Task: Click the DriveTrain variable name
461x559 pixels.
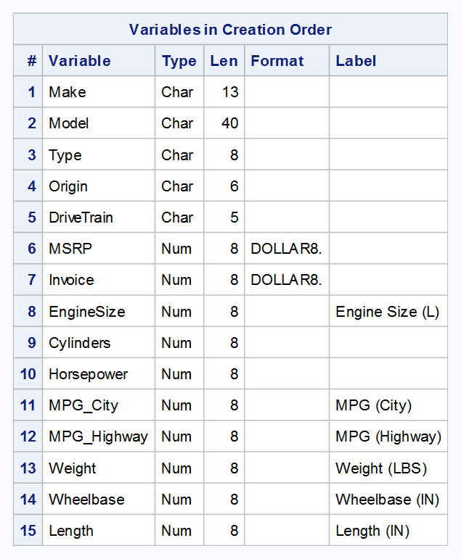Action: coord(81,218)
